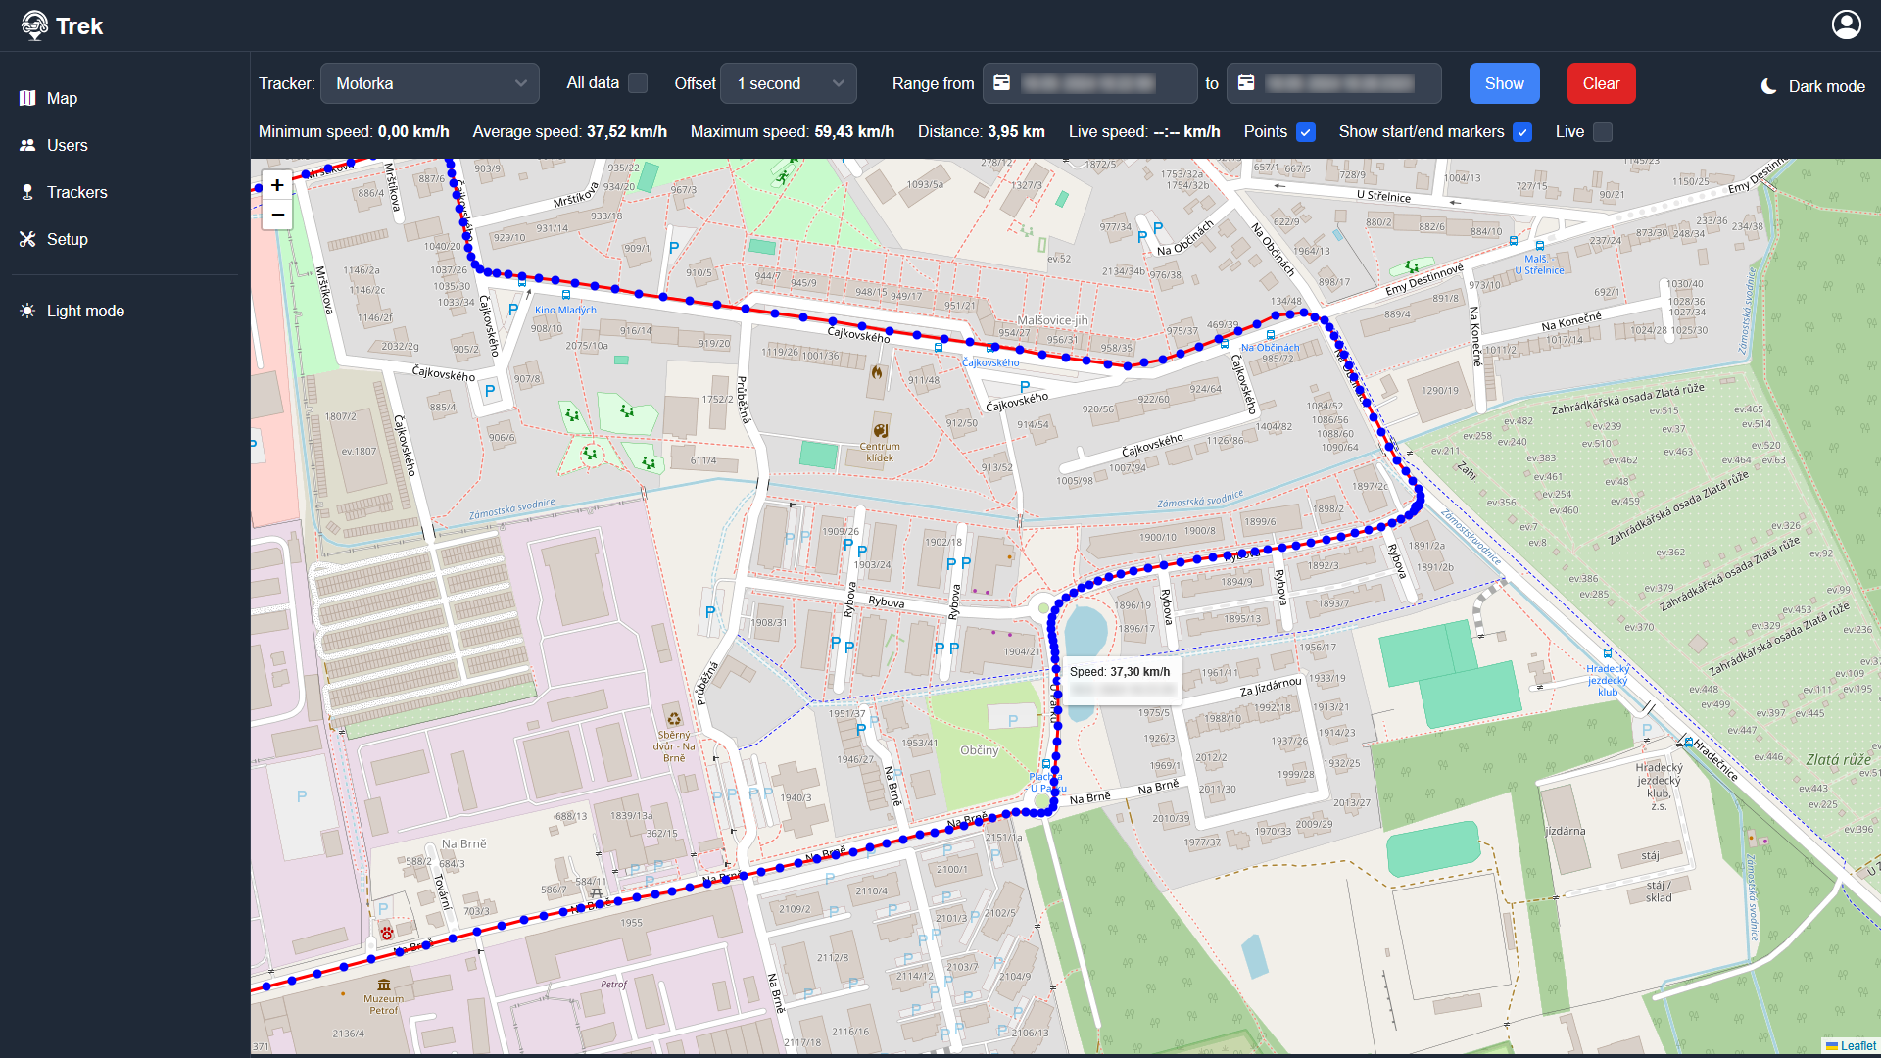Click Hradecký jezdecký klub bus stop icon
The width and height of the screenshot is (1881, 1058).
[x=1608, y=653]
